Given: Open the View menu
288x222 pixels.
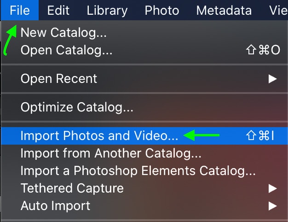Looking at the screenshot, I should click(278, 10).
